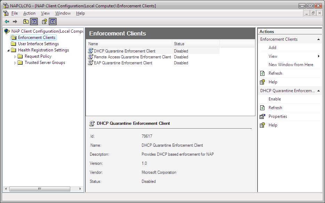Image resolution: width=325 pixels, height=203 pixels.
Task: Click the Trusted Server Groups folder icon
Action: (20, 63)
